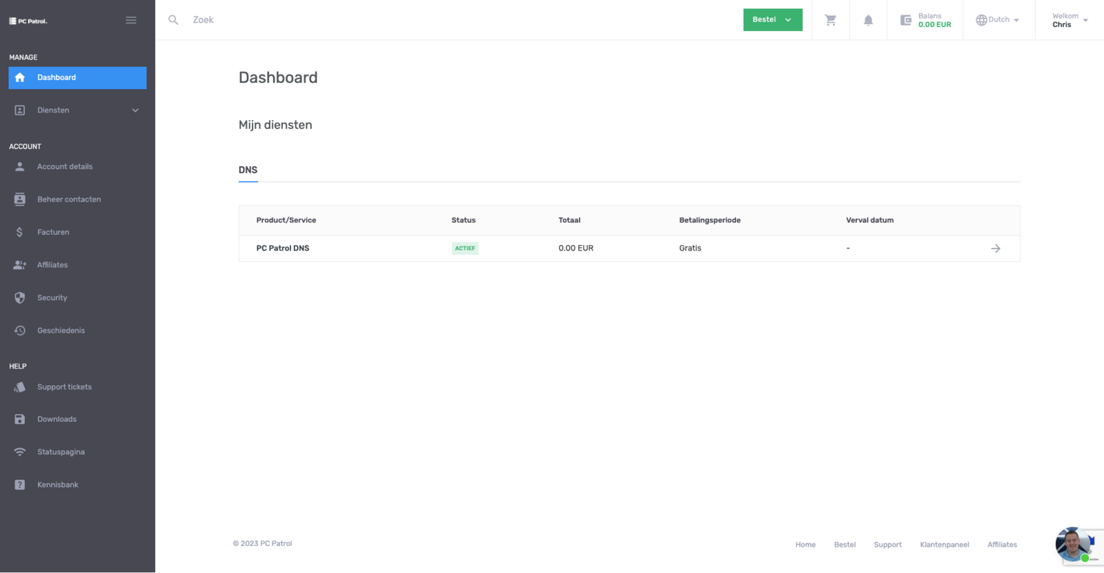
Task: Open Support tickets in sidebar
Action: [x=64, y=387]
